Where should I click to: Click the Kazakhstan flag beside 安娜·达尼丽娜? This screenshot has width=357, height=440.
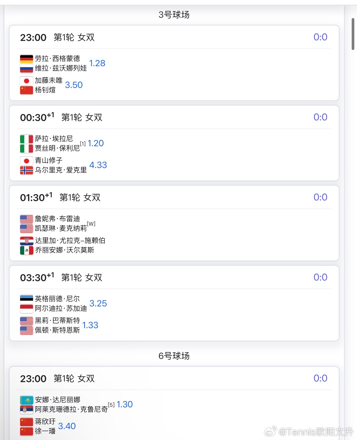coord(26,400)
